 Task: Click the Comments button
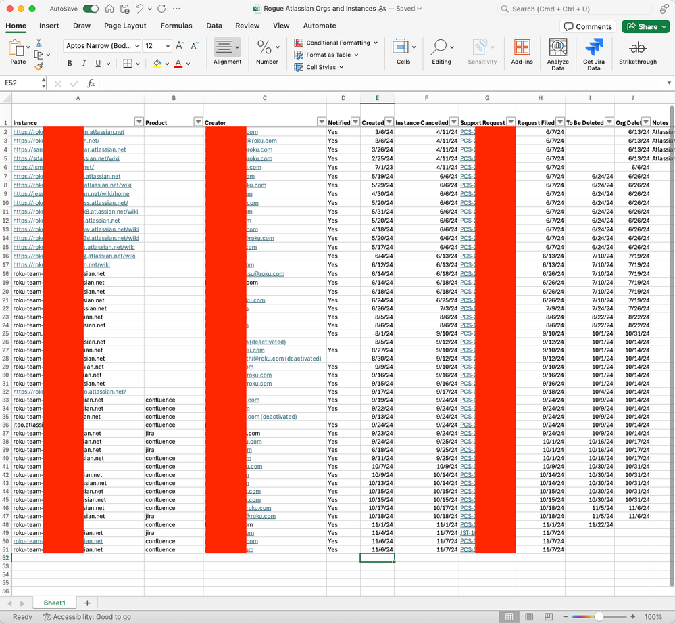pyautogui.click(x=588, y=26)
